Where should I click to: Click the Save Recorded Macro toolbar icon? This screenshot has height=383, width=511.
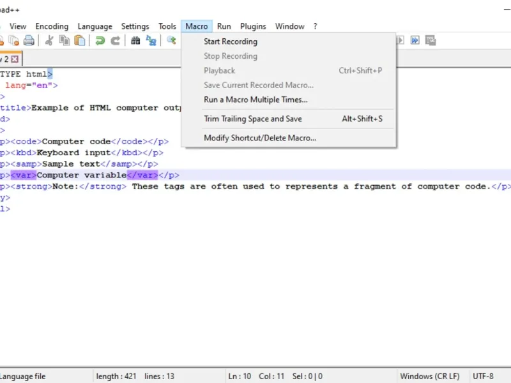click(x=431, y=40)
